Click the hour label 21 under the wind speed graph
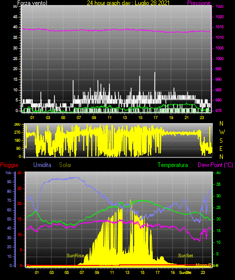 pyautogui.click(x=187, y=118)
